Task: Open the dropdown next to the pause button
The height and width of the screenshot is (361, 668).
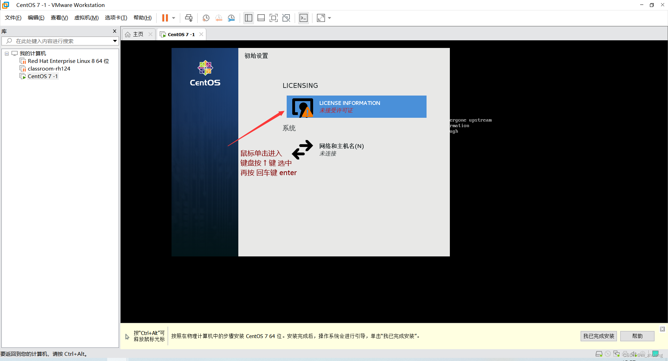Action: pos(174,18)
